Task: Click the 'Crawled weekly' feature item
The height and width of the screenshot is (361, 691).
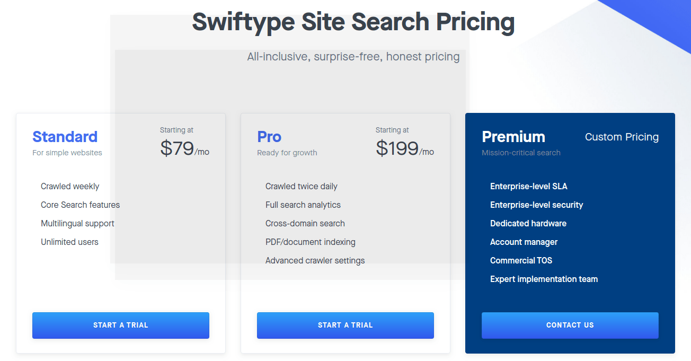Action: pyautogui.click(x=70, y=186)
